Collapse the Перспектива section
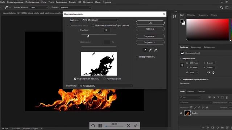Image resolution: width=232 pixels, height=130 pixels. (x=181, y=58)
